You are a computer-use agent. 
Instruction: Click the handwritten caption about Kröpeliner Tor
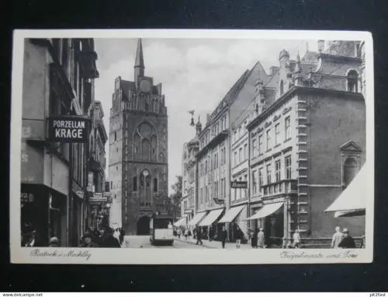(x=319, y=255)
